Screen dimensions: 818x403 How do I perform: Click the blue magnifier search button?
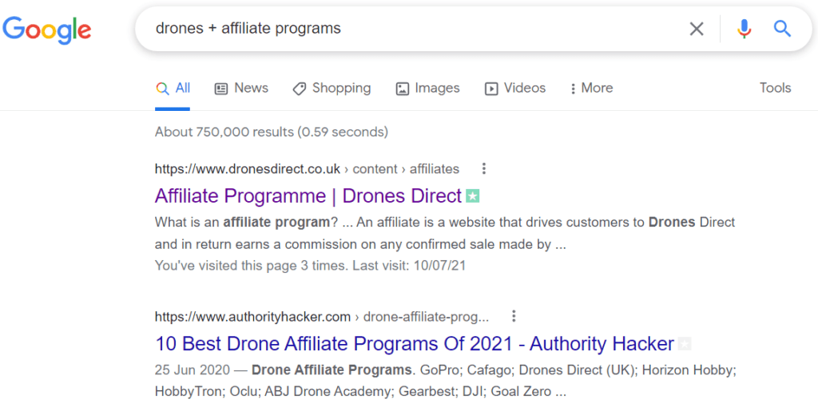[x=783, y=28]
